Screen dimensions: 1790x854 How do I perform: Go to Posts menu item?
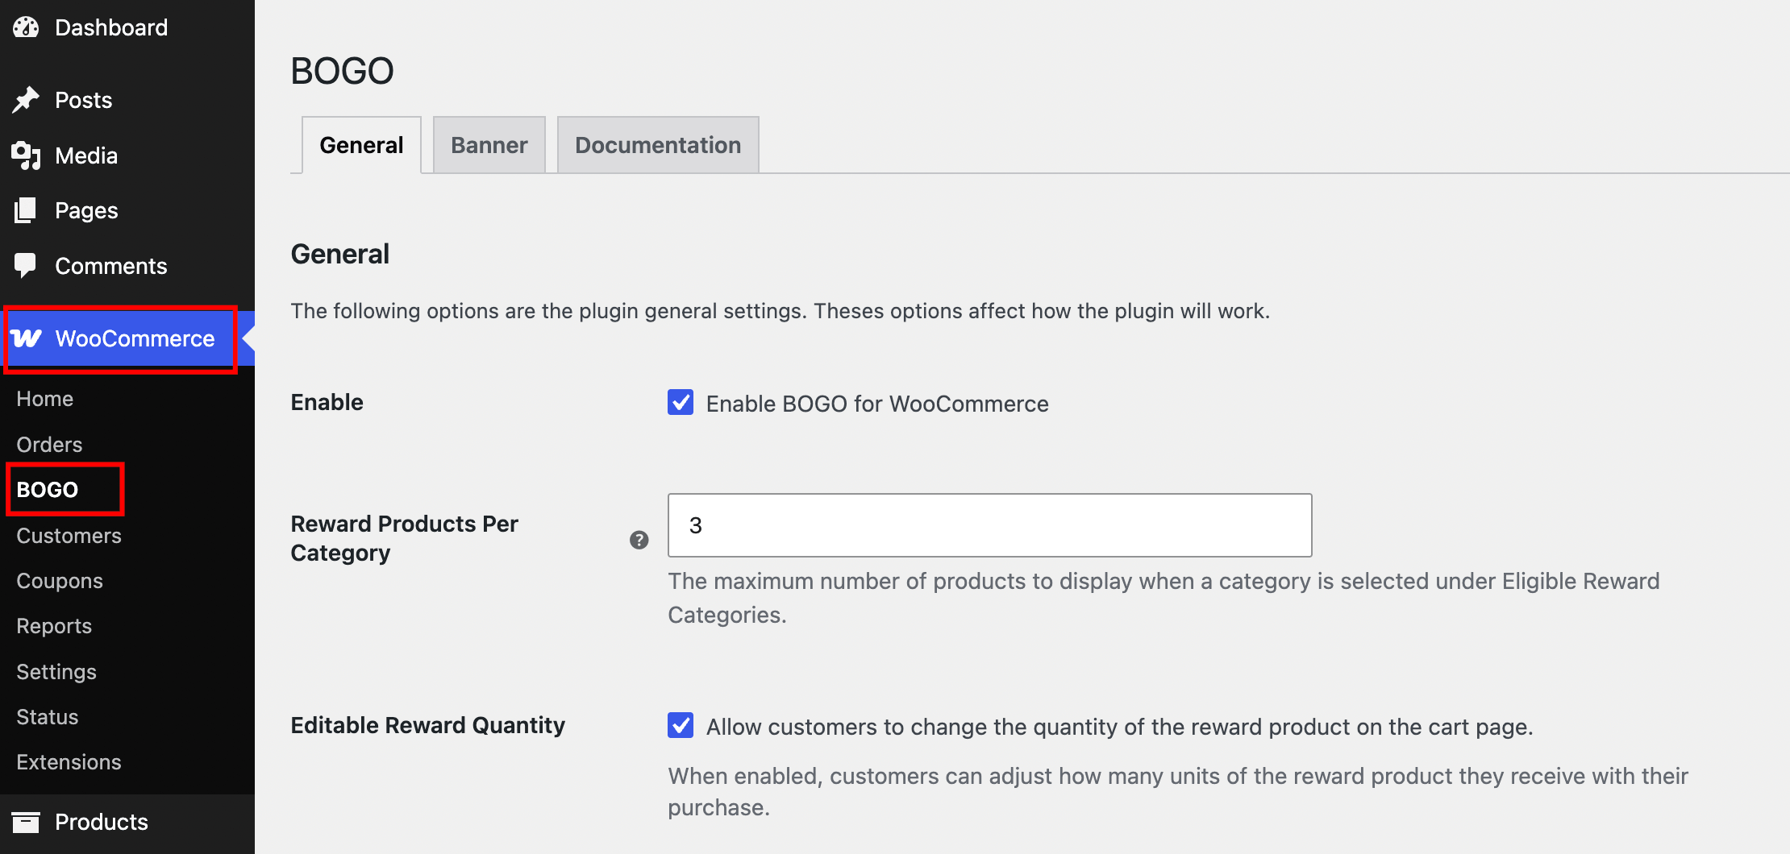tap(127, 100)
